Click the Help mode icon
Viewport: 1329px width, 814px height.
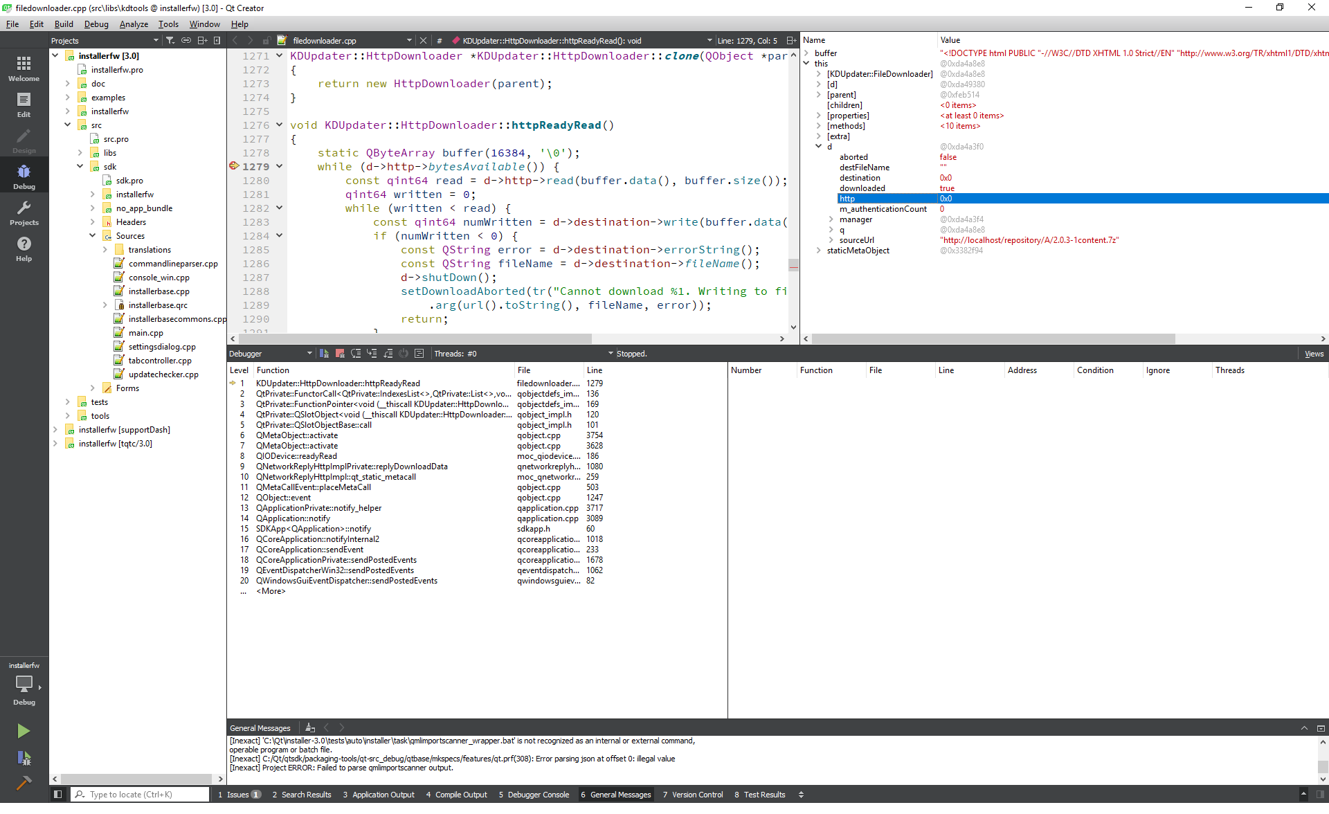tap(24, 248)
